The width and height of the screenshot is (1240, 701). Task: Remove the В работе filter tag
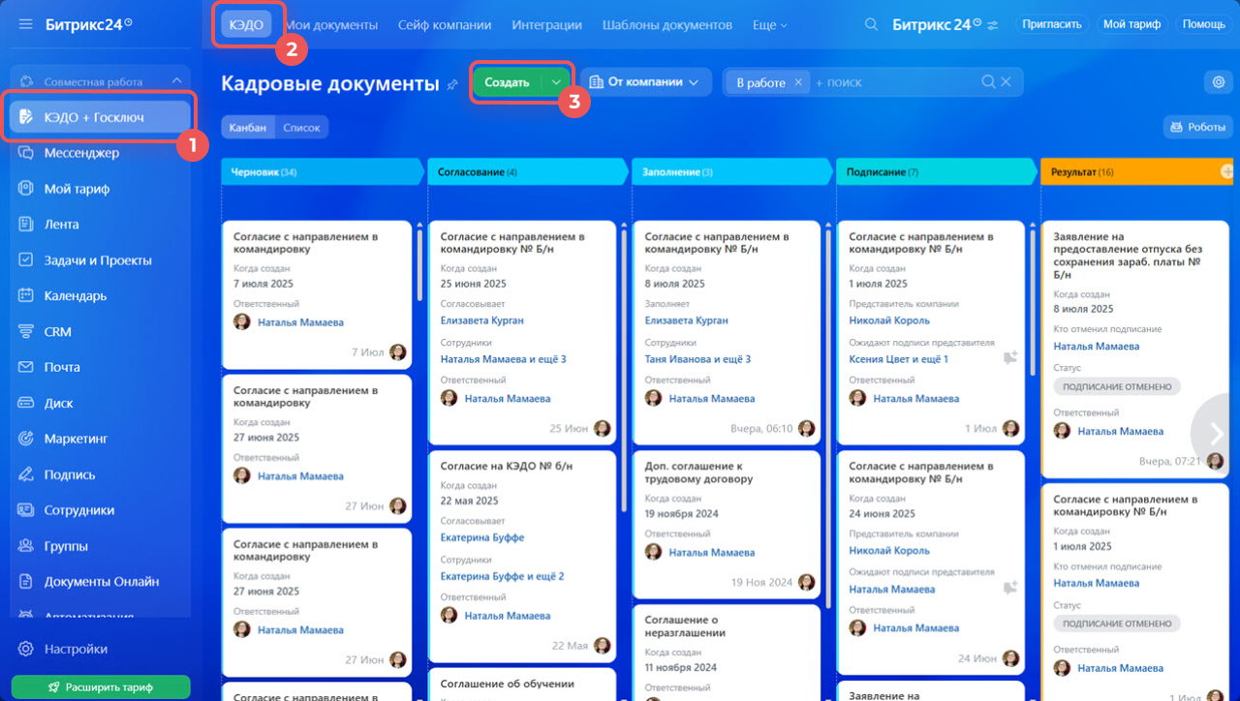click(x=798, y=82)
